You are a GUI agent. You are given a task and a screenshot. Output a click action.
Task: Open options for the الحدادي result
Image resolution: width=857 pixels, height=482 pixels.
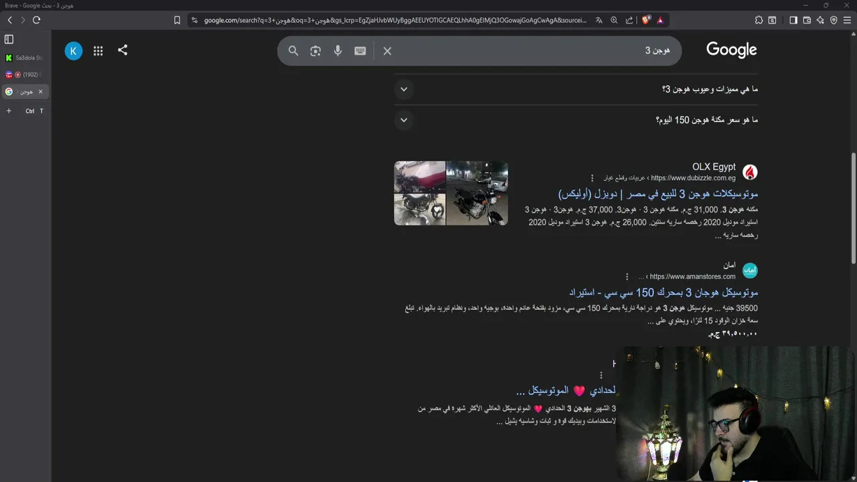[x=601, y=375]
